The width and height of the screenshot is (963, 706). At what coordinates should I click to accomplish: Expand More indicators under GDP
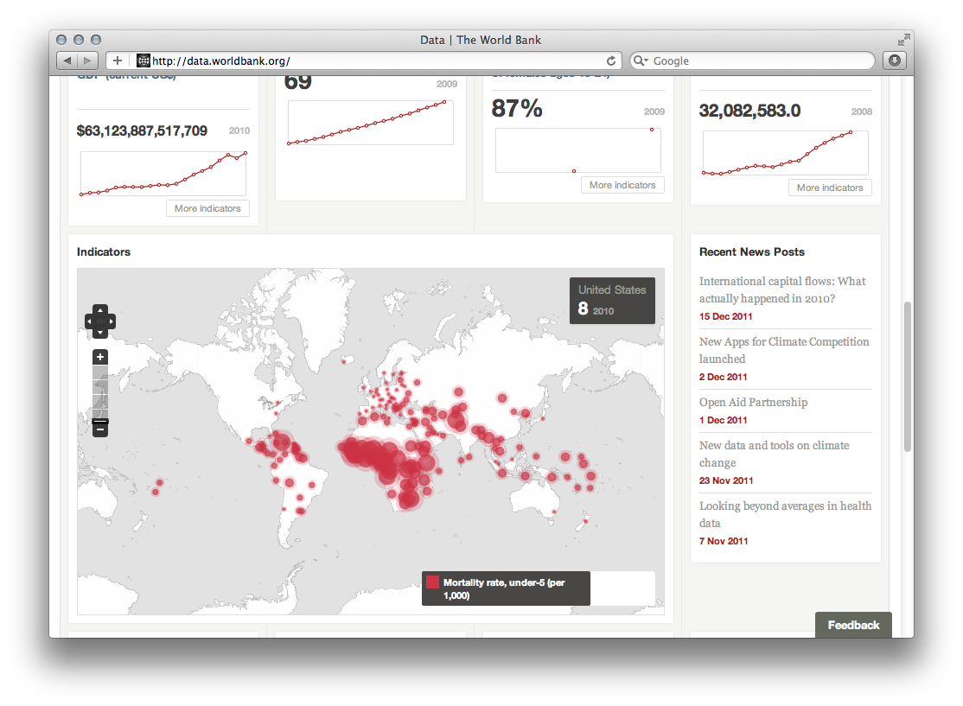207,207
